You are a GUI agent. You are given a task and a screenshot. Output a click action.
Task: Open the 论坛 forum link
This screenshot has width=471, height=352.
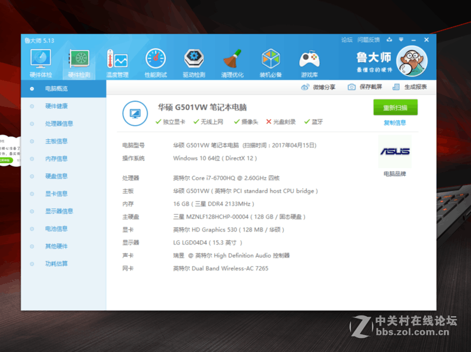click(x=347, y=39)
